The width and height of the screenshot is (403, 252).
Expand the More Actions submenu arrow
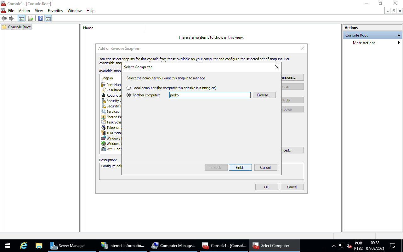399,43
